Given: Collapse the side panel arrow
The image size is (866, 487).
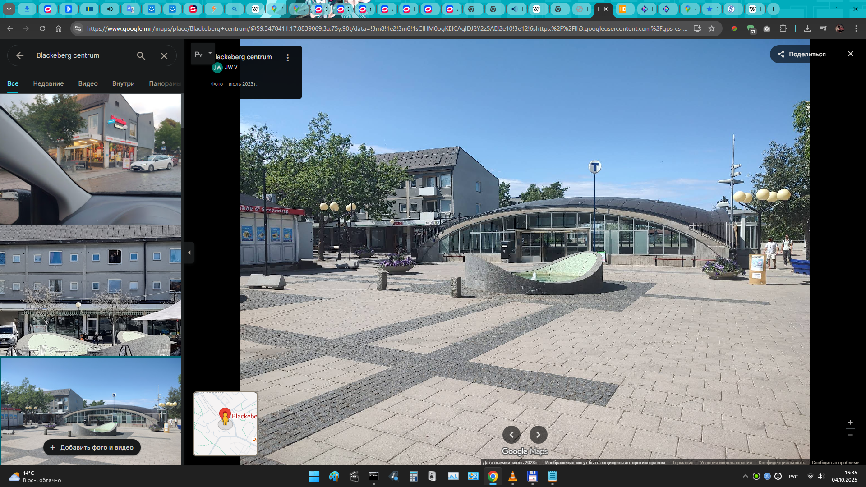Looking at the screenshot, I should (189, 253).
